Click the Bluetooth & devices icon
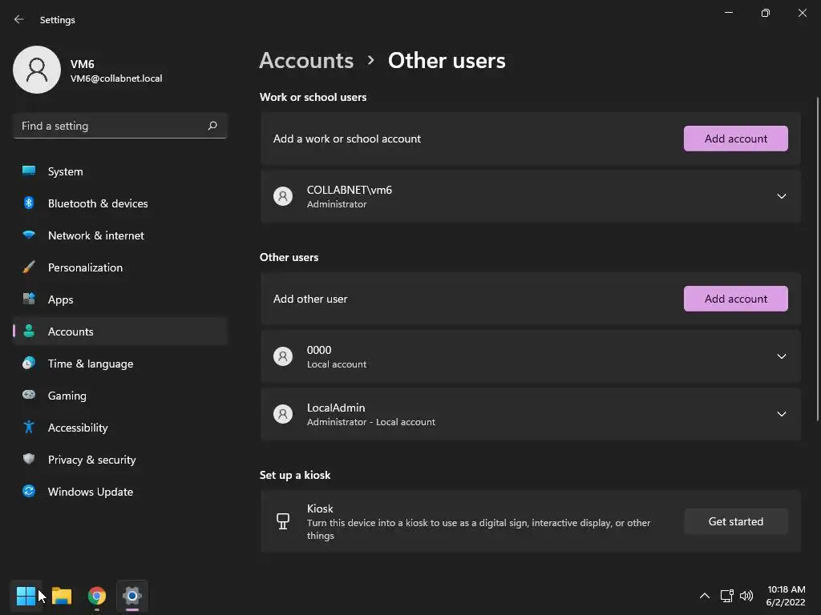821x615 pixels. [x=29, y=203]
